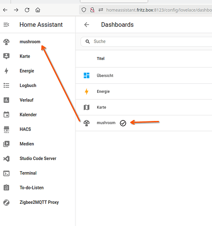Click the Terminal console icon
The image size is (212, 226).
6,173
